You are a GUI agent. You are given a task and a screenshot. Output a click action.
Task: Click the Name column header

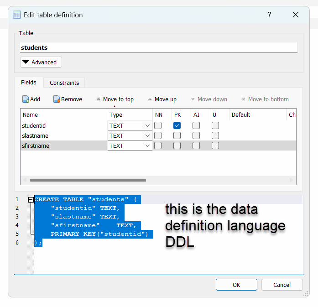64,115
